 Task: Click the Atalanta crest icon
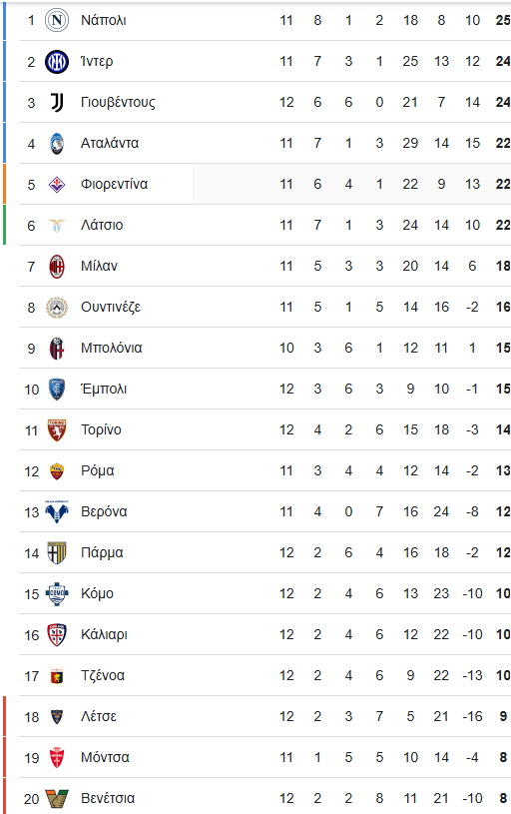[x=57, y=143]
